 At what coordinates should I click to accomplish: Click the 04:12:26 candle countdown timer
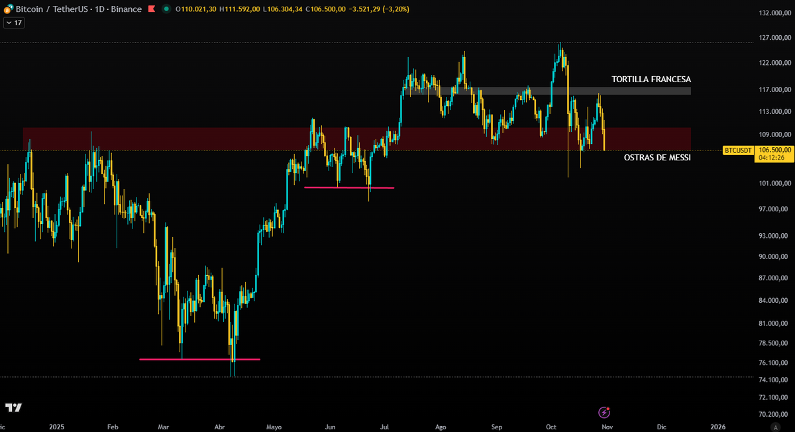772,158
